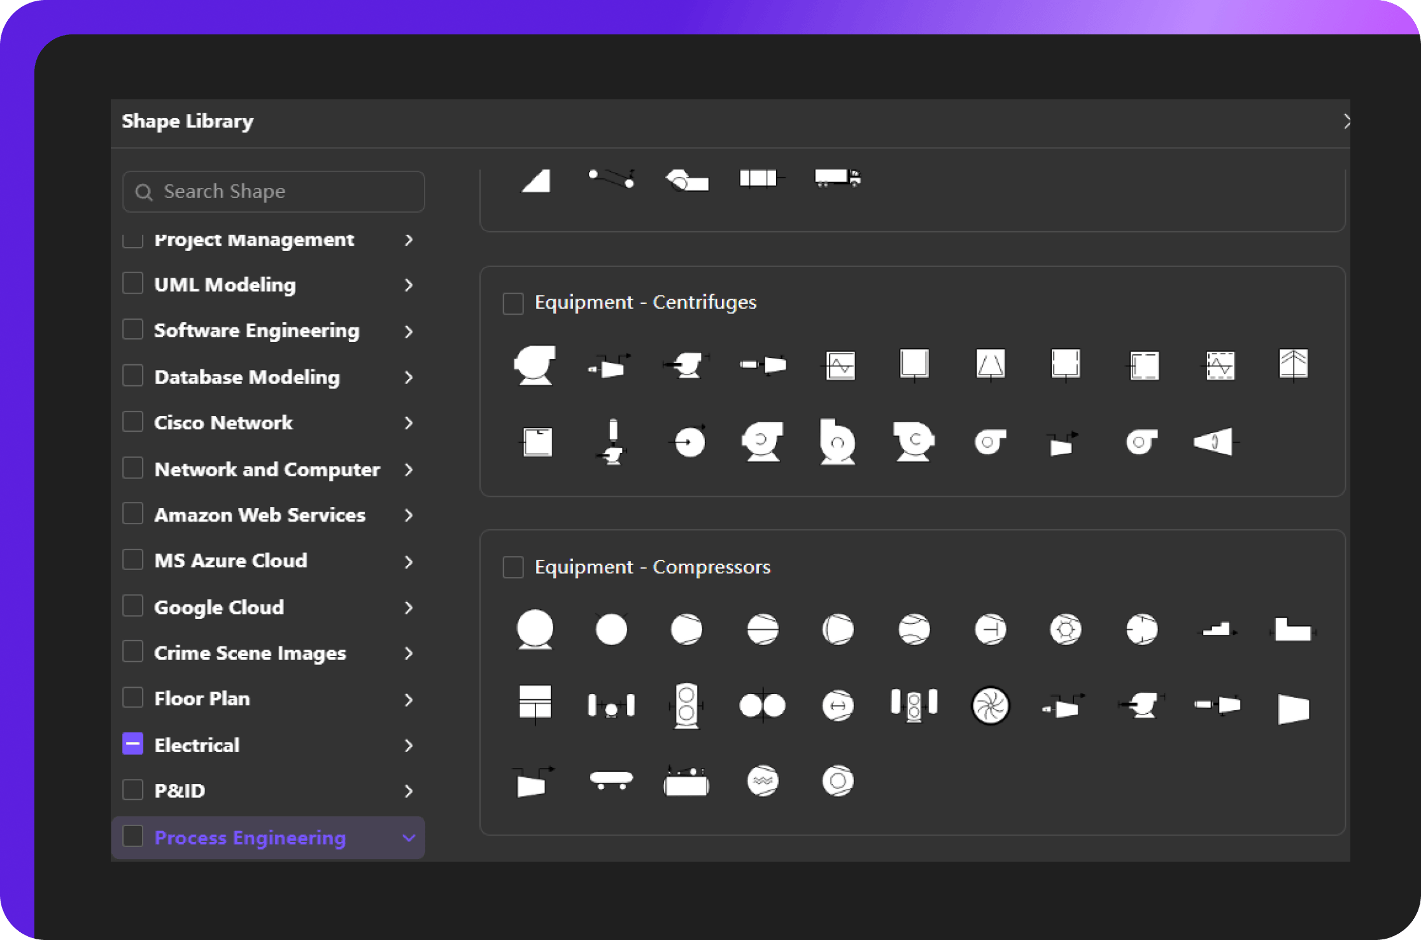
Task: Toggle the Floor Plan library checkbox
Action: pos(133,699)
